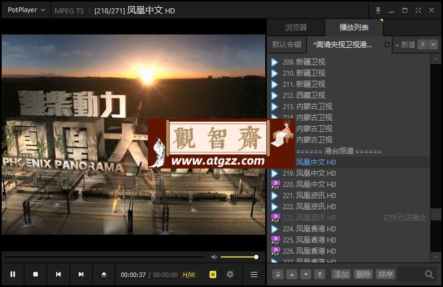Screen dimensions: 443x287
Task: Expand the playlist tabs dropdown arrow
Action: pos(433,44)
